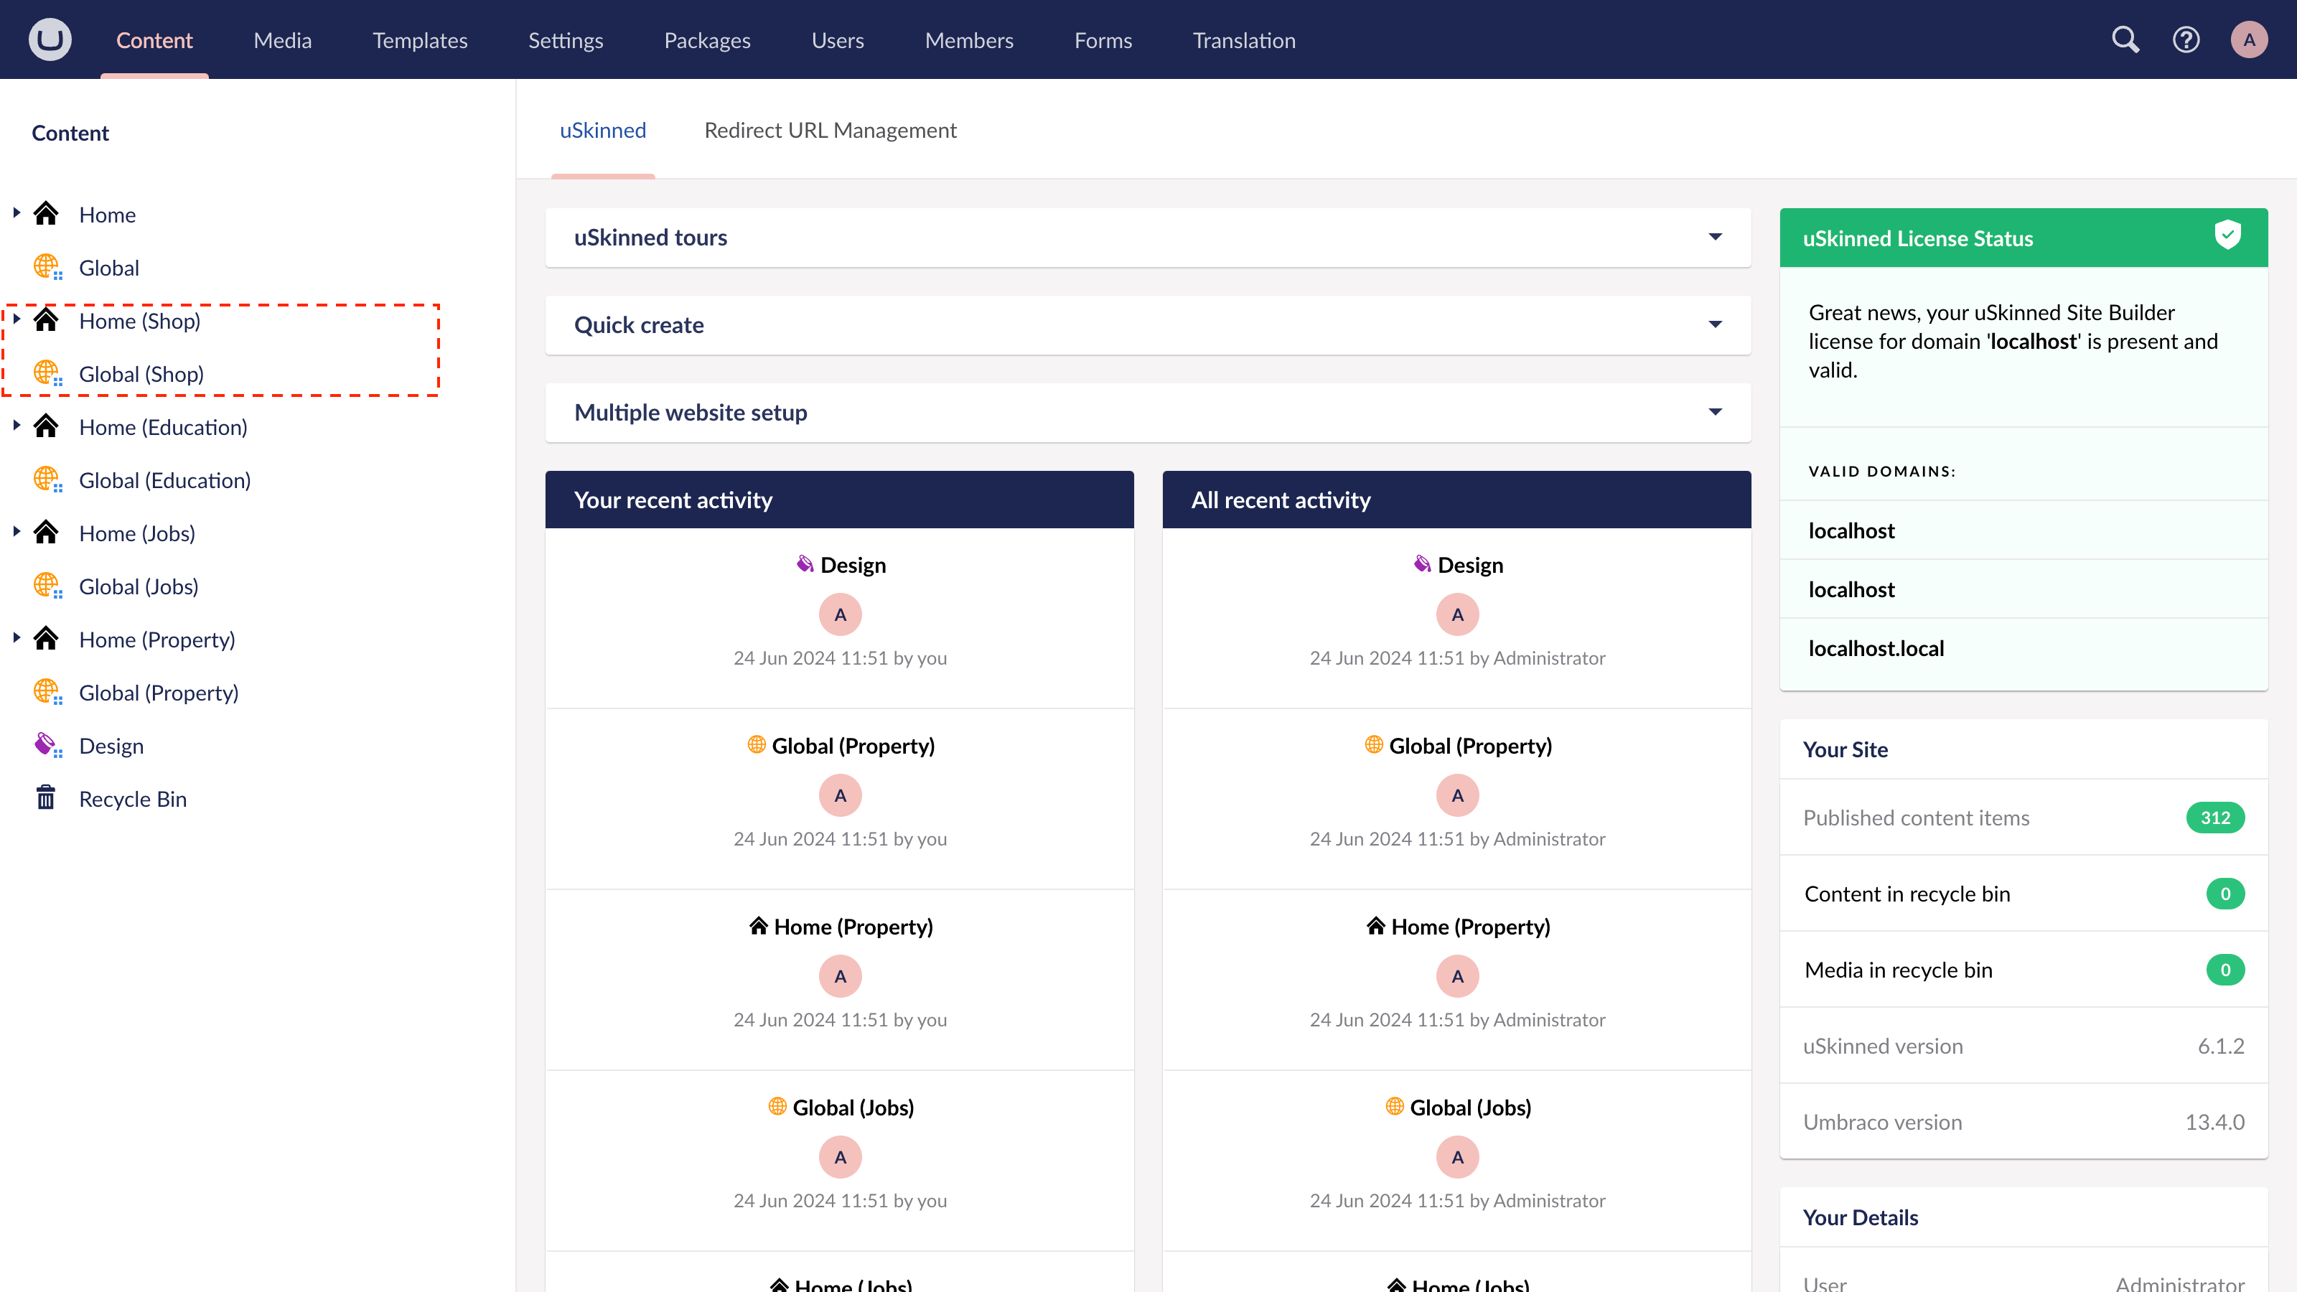Expand the Multiple website setup section

1716,412
